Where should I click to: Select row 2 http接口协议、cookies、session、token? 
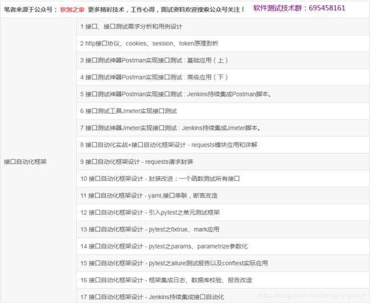pos(223,44)
